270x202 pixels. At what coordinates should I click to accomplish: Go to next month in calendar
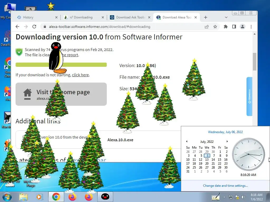(227, 141)
